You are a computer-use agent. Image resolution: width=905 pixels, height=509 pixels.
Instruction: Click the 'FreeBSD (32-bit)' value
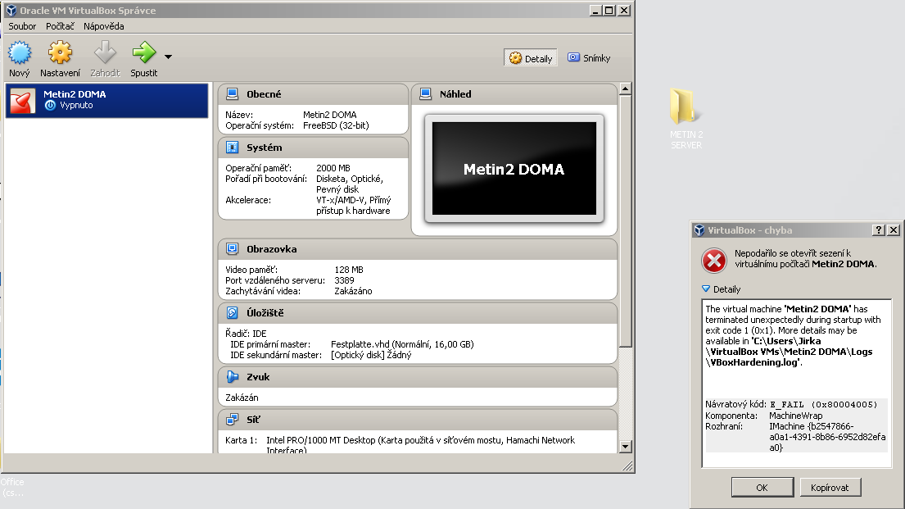336,125
